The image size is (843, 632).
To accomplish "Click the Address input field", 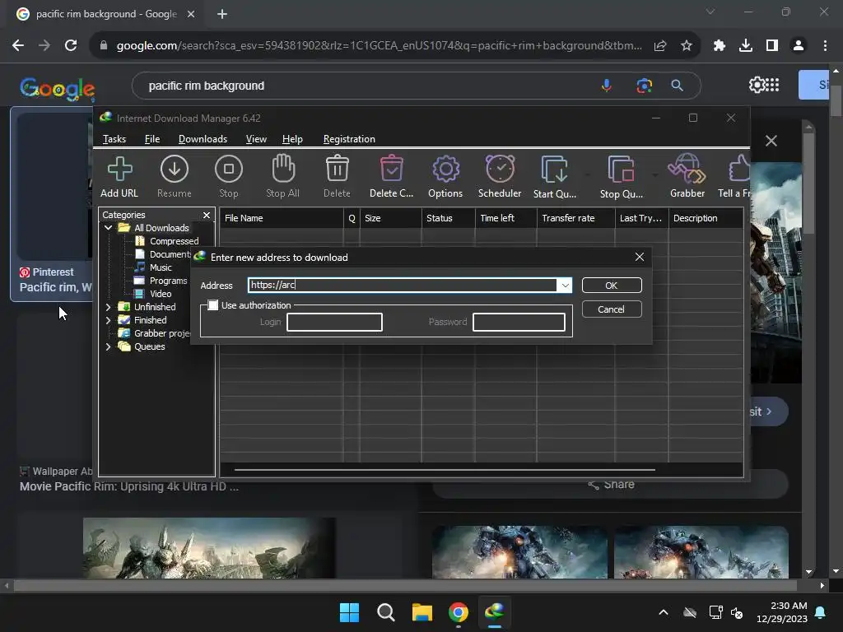I will coord(403,286).
